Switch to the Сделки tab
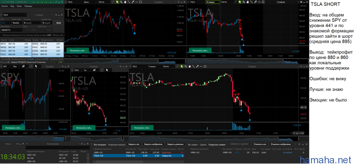 [203, 144]
